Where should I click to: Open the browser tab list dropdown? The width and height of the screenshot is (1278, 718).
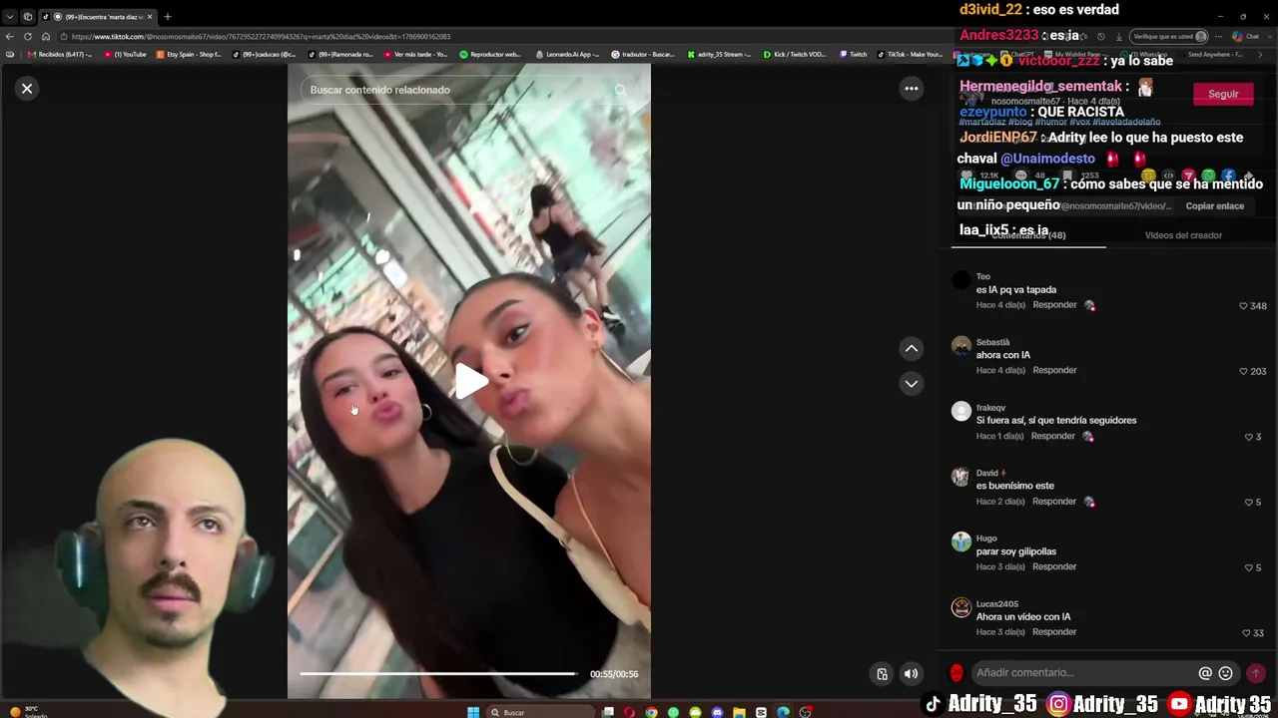10,17
